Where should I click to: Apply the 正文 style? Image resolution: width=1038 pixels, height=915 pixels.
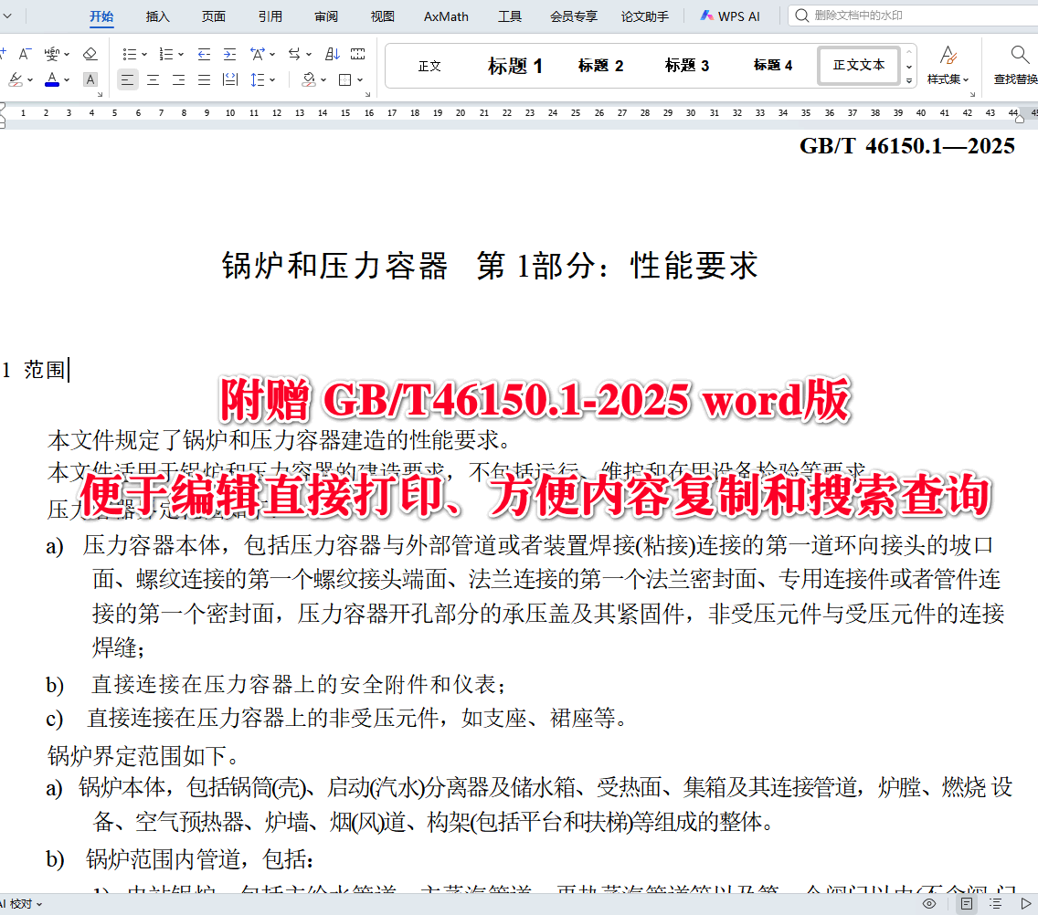click(429, 66)
